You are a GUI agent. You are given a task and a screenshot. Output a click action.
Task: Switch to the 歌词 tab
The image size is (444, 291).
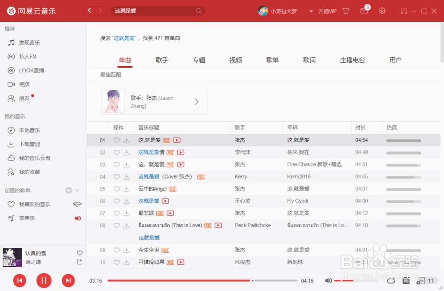point(309,60)
